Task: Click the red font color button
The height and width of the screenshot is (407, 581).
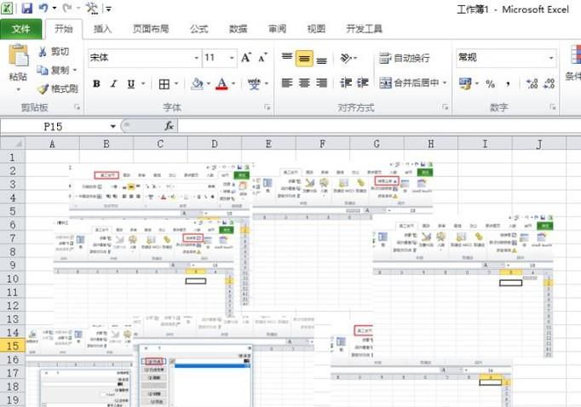Action: [x=221, y=83]
